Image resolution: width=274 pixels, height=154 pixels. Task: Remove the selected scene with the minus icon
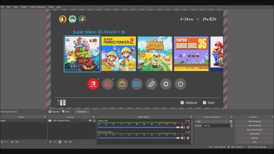6,142
